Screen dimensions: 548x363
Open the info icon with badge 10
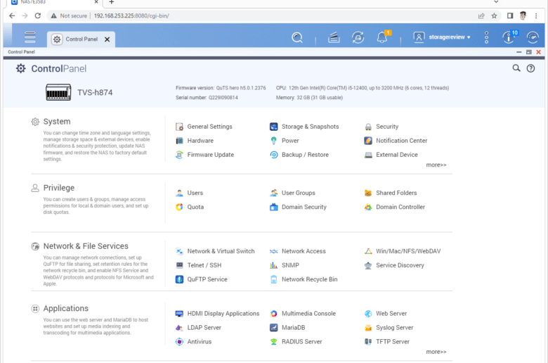point(509,37)
